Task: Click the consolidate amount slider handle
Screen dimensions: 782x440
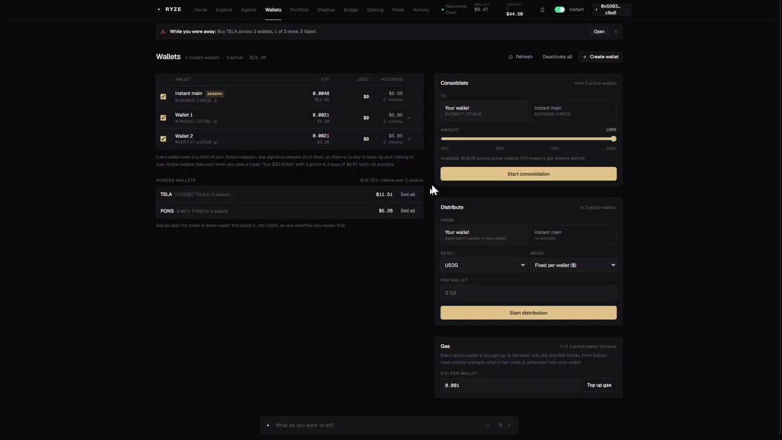Action: point(613,139)
